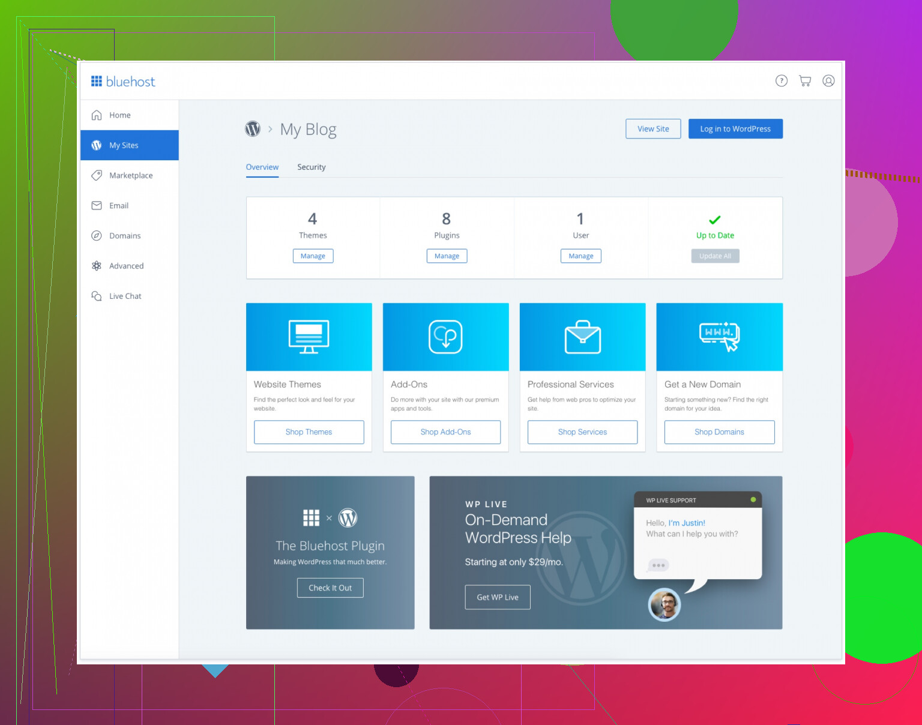Click the Add-Ons card heading
The width and height of the screenshot is (922, 725).
pyautogui.click(x=409, y=384)
